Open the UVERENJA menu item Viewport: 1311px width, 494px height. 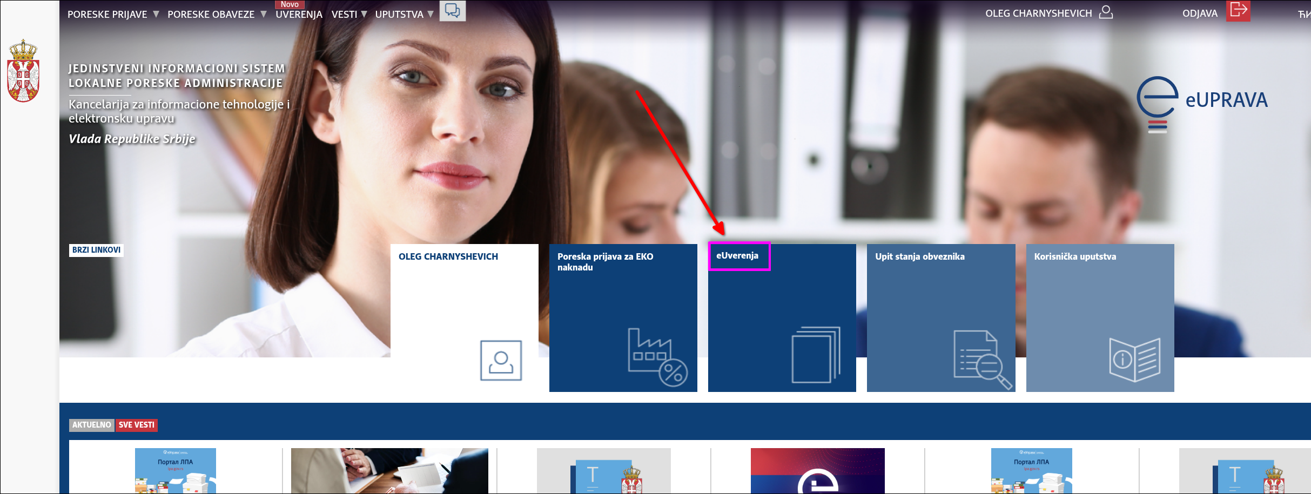click(x=299, y=15)
